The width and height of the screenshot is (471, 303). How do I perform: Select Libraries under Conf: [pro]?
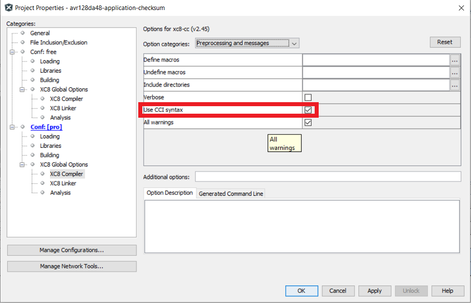[x=51, y=146]
